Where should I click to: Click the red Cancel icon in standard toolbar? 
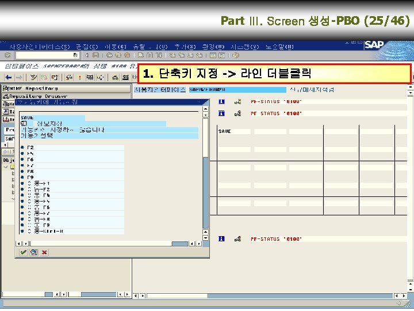point(127,55)
